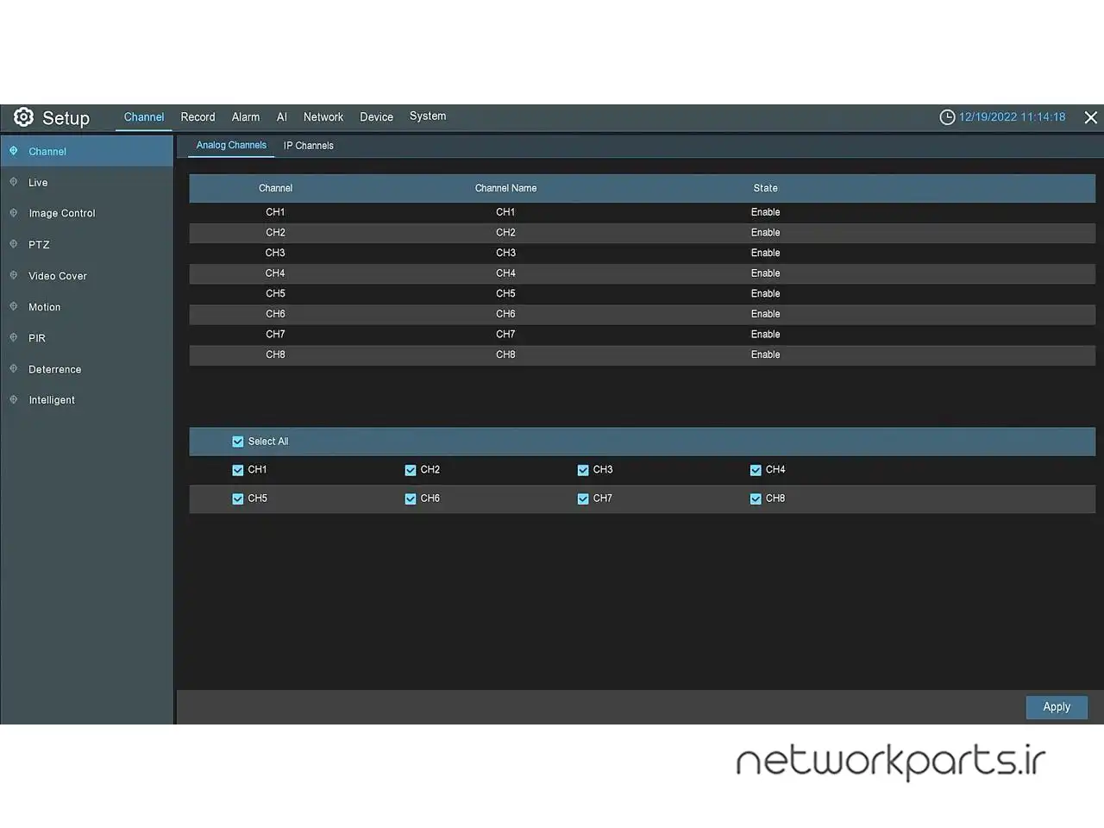Open the Network menu tab
Screen dimensions: 1104x828
(x=323, y=117)
